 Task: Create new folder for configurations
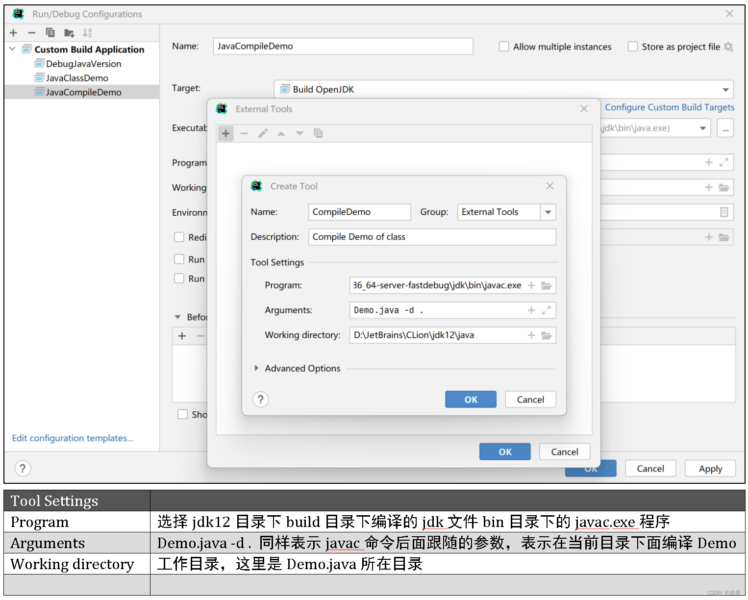pos(69,33)
